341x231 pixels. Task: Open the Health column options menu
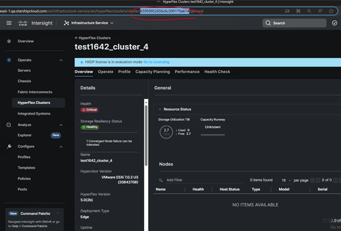click(211, 189)
